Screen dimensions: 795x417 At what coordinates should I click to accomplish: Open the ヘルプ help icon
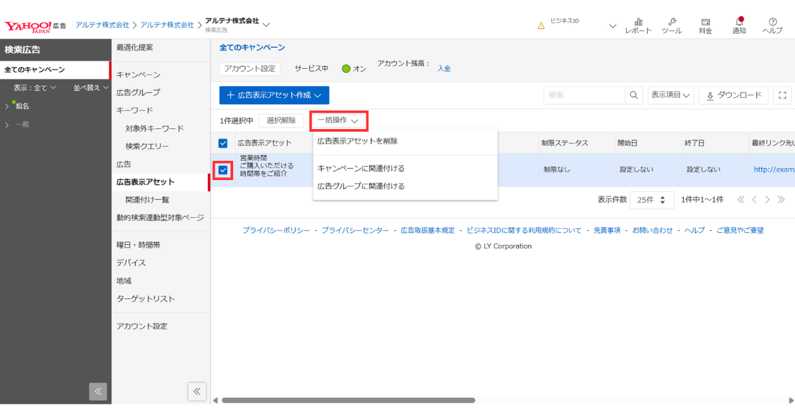coord(772,26)
